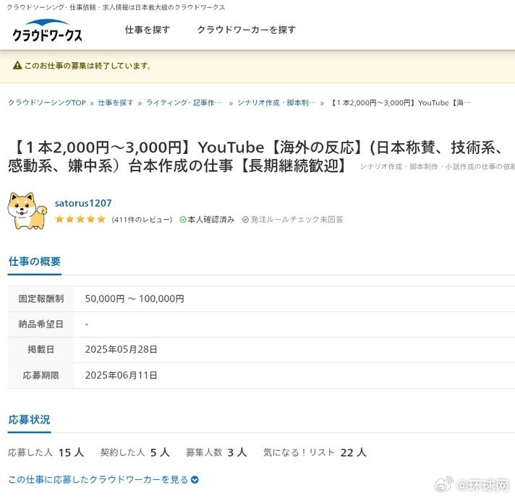Open ライティング・記事作 breadcrumb link
This screenshot has height=498, width=515.
pyautogui.click(x=184, y=103)
